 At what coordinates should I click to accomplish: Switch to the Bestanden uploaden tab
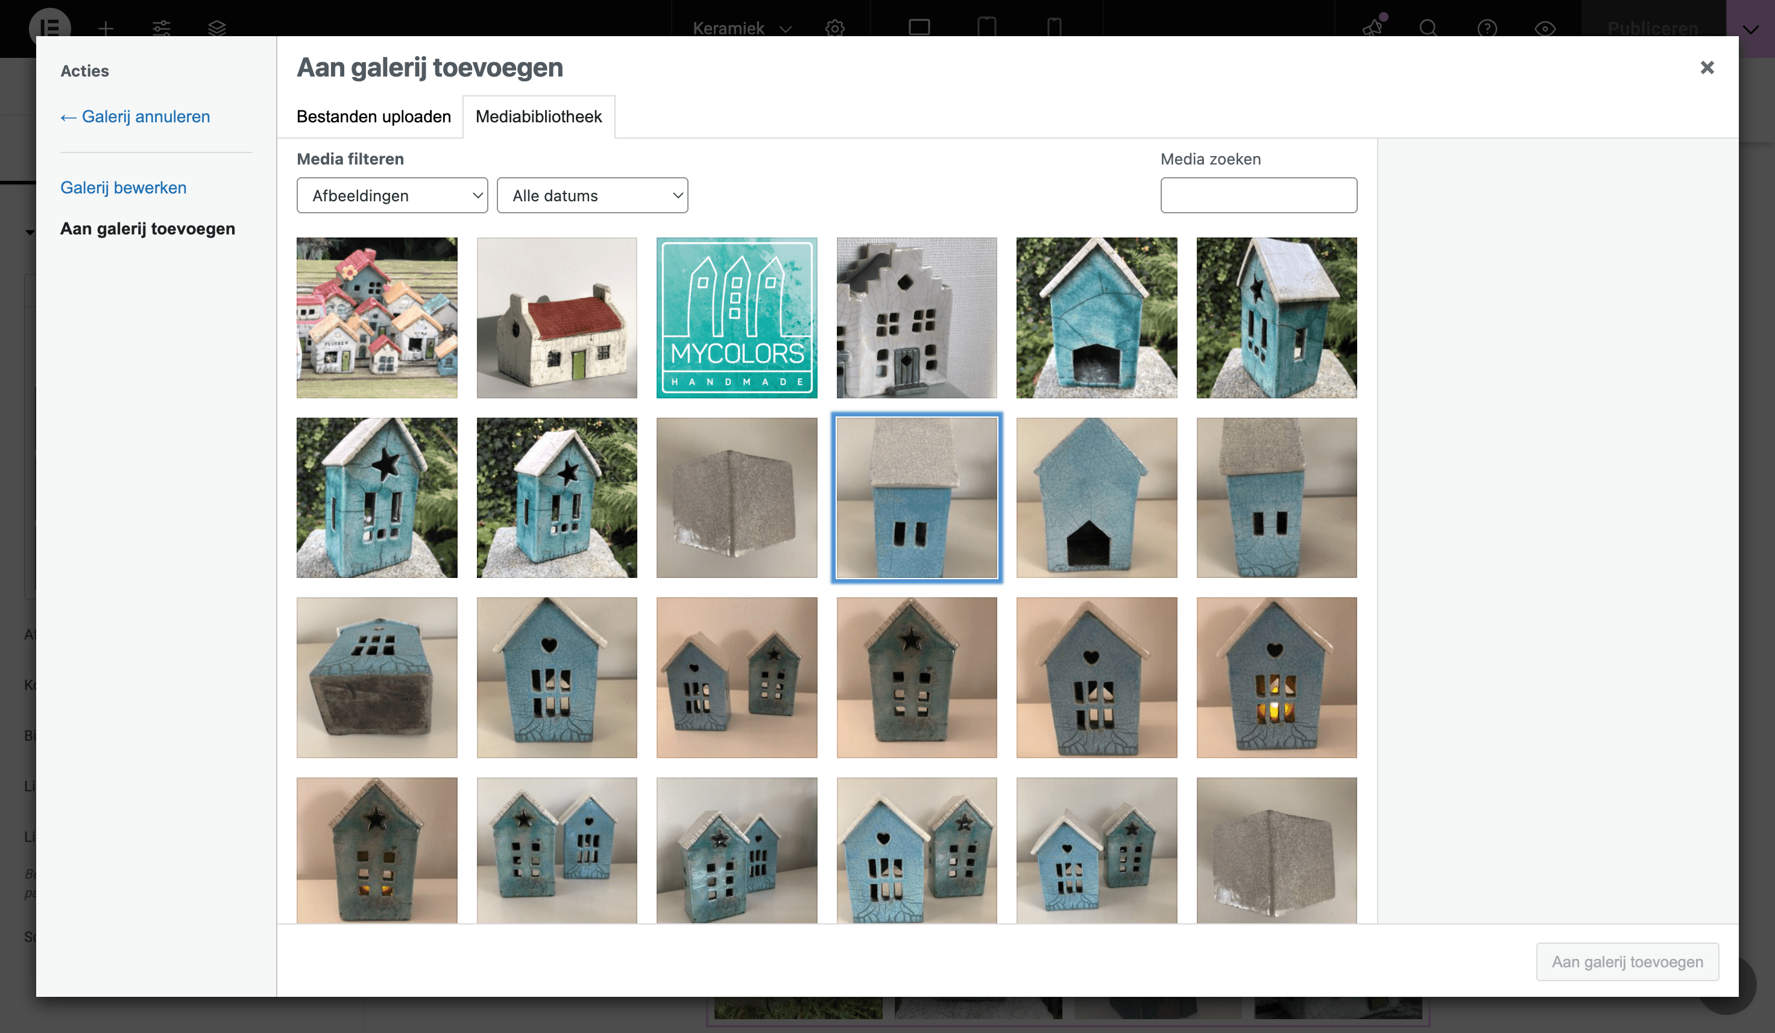tap(373, 117)
